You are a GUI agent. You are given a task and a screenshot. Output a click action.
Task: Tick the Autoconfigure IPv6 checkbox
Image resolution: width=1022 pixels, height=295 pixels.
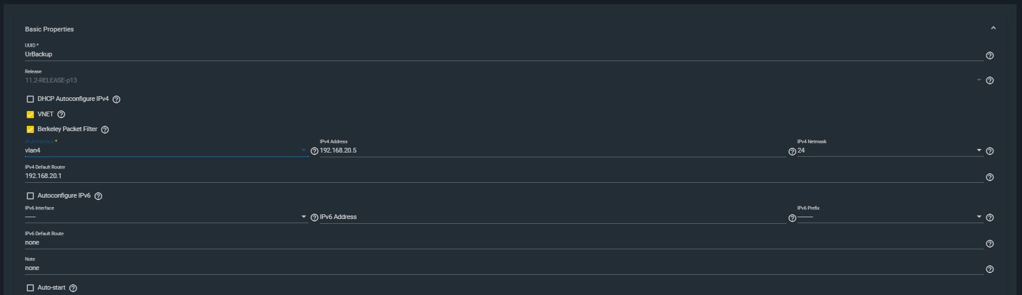click(x=30, y=196)
